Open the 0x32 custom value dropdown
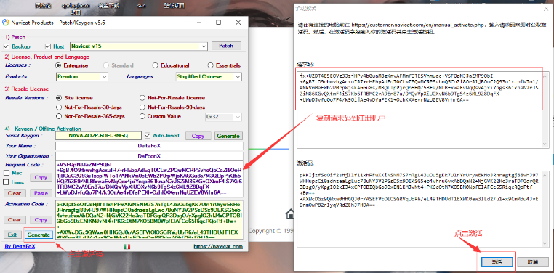This screenshot has width=554, height=273. [238, 117]
